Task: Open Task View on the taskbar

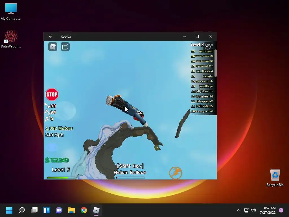Action: pos(34,210)
